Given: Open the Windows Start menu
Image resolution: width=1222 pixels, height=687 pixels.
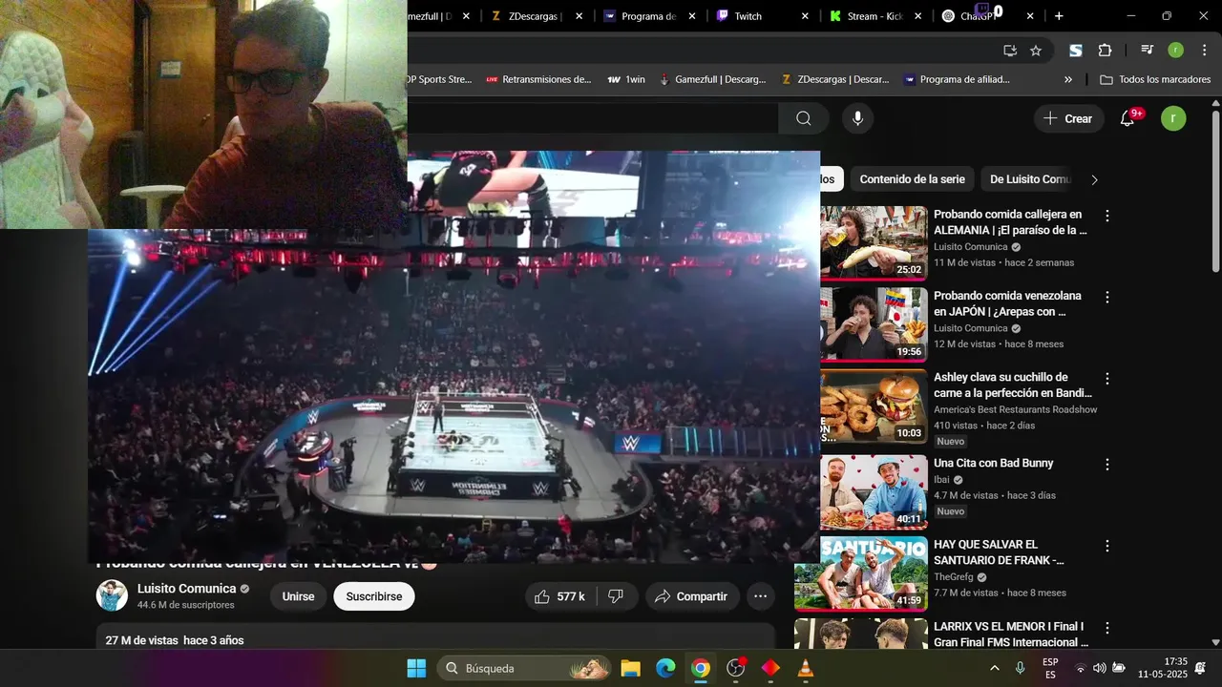Looking at the screenshot, I should point(416,668).
